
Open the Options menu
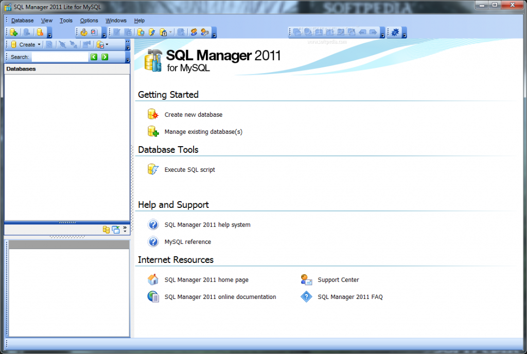89,21
